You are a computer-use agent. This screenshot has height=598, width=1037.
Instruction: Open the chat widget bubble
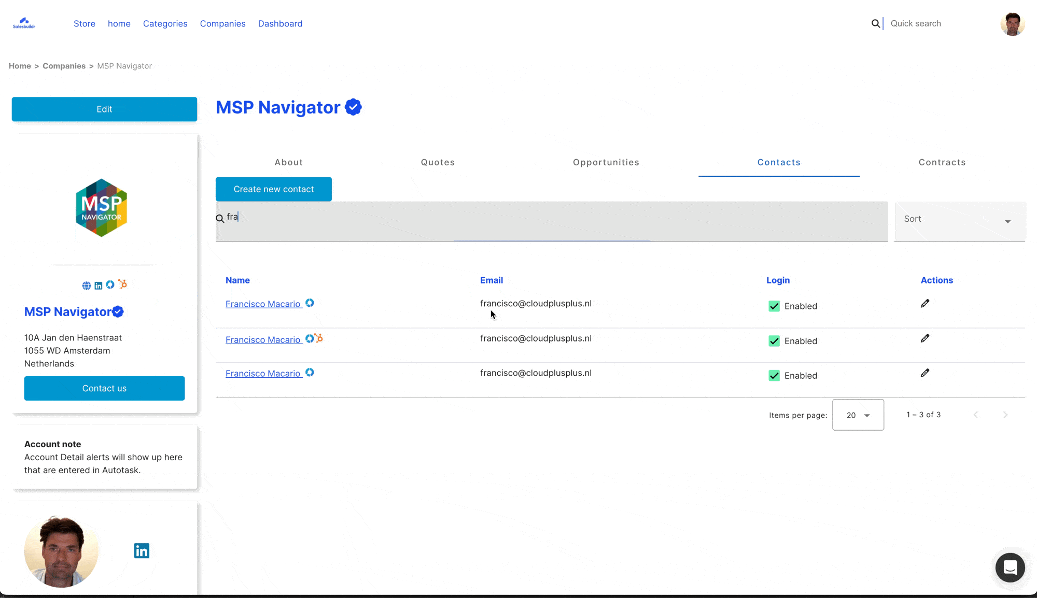pos(1010,567)
